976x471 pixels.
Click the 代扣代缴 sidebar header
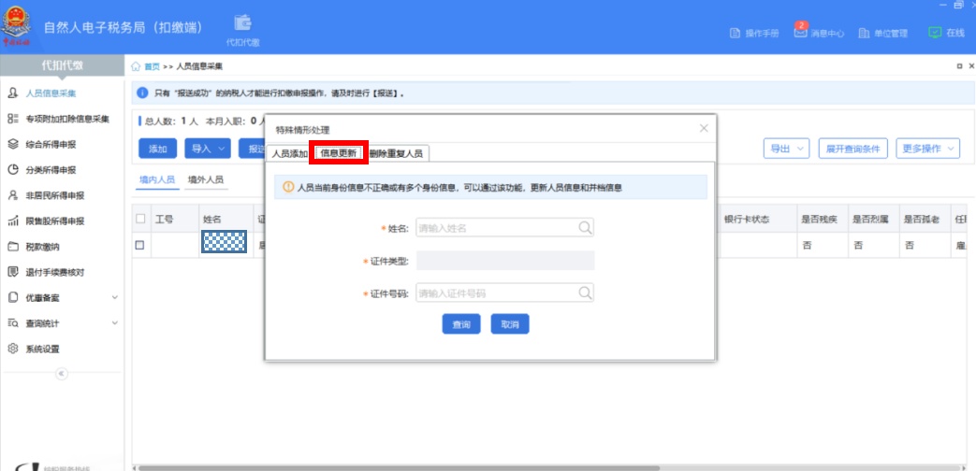(x=63, y=65)
